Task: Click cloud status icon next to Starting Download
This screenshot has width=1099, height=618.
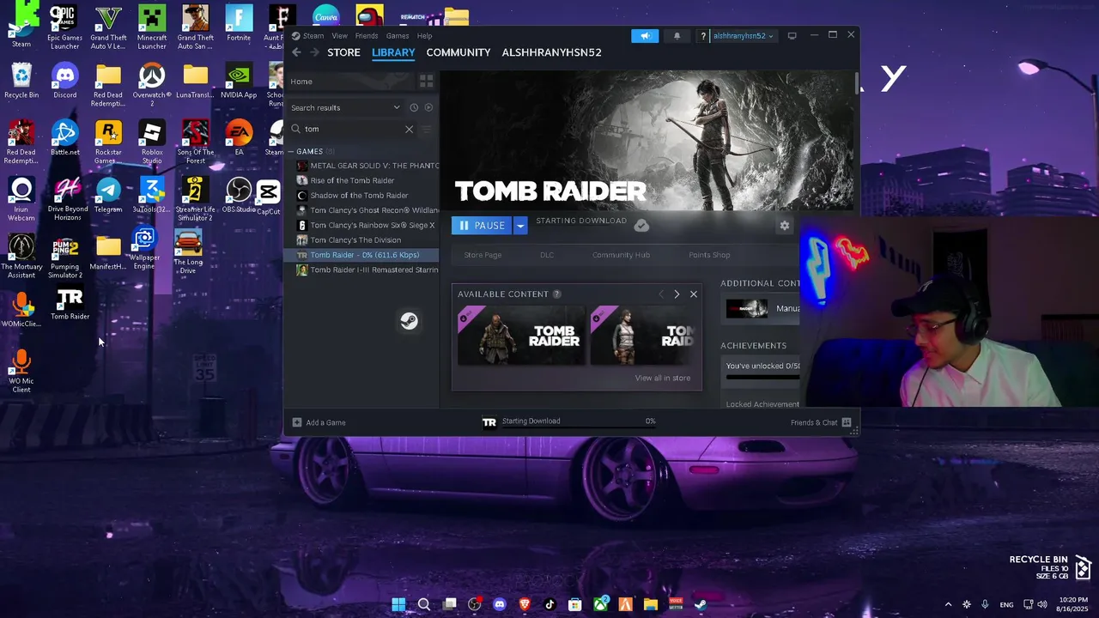Action: click(641, 226)
